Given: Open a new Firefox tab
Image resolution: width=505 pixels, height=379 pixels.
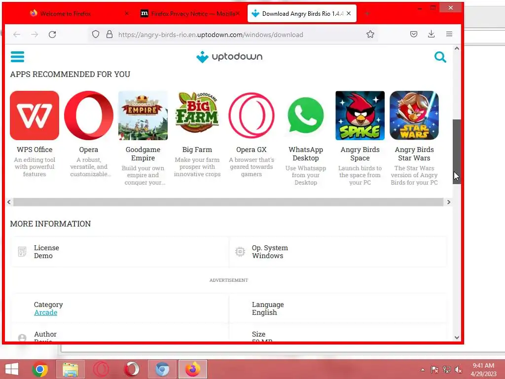Looking at the screenshot, I should point(367,13).
